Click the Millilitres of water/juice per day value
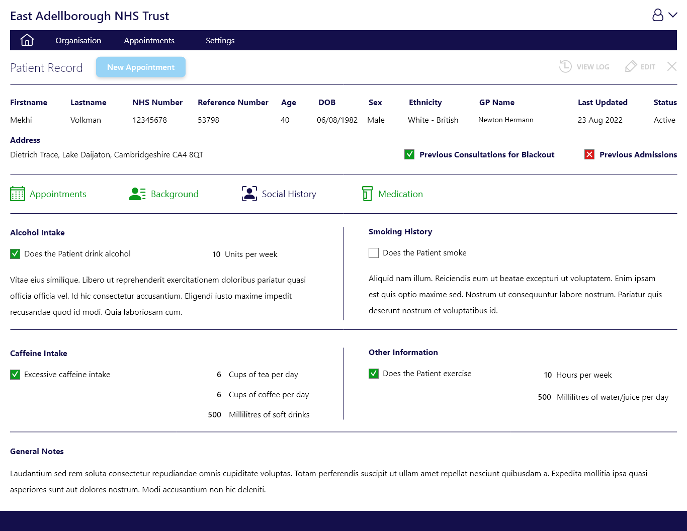The width and height of the screenshot is (687, 531). click(x=545, y=397)
